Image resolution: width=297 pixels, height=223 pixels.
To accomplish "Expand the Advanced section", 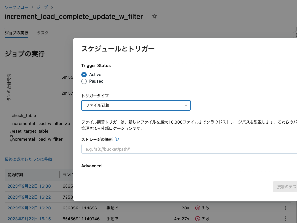I will coord(91,166).
